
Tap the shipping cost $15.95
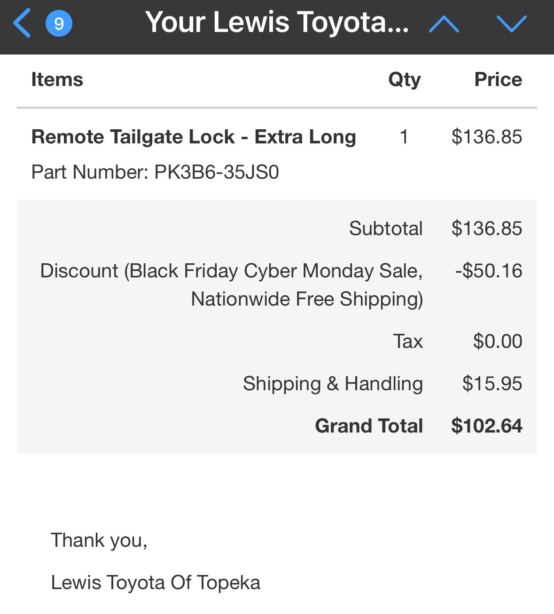(492, 384)
